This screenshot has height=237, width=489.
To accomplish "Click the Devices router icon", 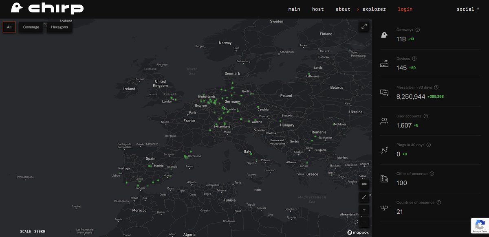I will coord(384,64).
